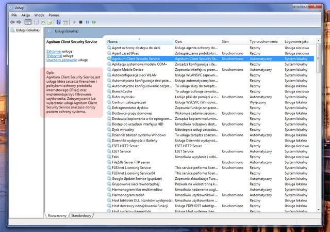This screenshot has height=232, width=330.
Task: Click the Forward arrow toolbar icon
Action: tap(19, 22)
